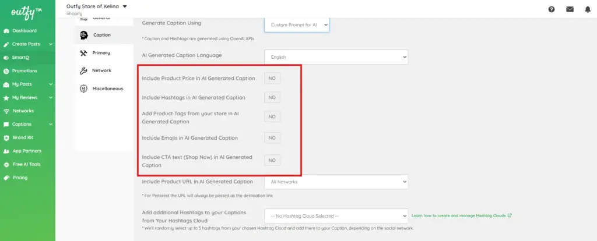Click the Primary tools icon
Viewport: 597px width, 241px height.
(83, 53)
